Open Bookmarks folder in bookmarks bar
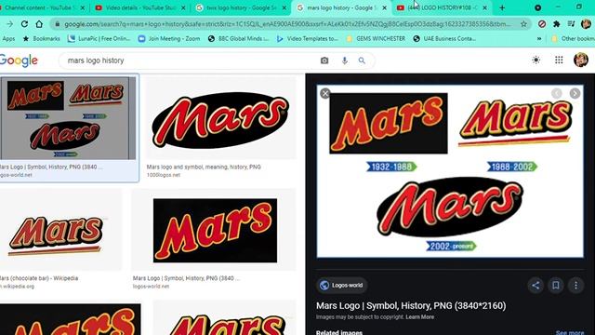The height and width of the screenshot is (335, 595). click(x=41, y=39)
